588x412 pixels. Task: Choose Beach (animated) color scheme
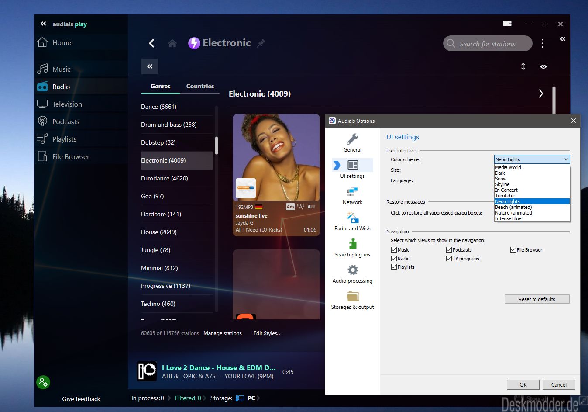532,207
